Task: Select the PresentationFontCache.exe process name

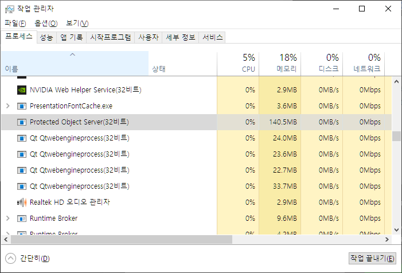Action: [71, 106]
